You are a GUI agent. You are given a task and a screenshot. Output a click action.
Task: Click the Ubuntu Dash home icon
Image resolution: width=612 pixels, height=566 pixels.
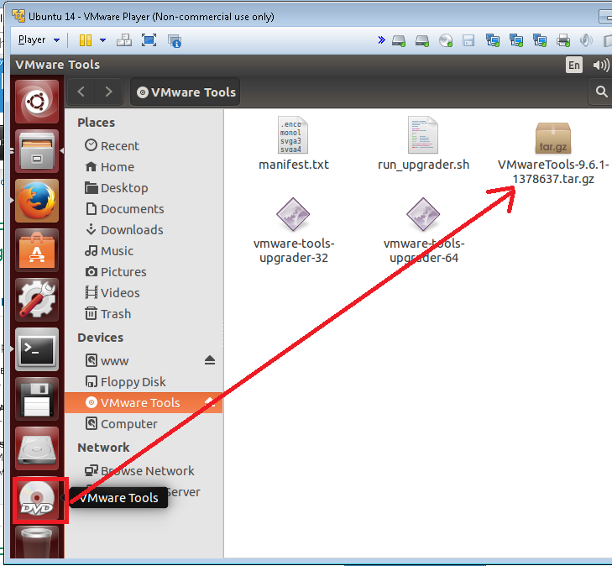tap(37, 102)
